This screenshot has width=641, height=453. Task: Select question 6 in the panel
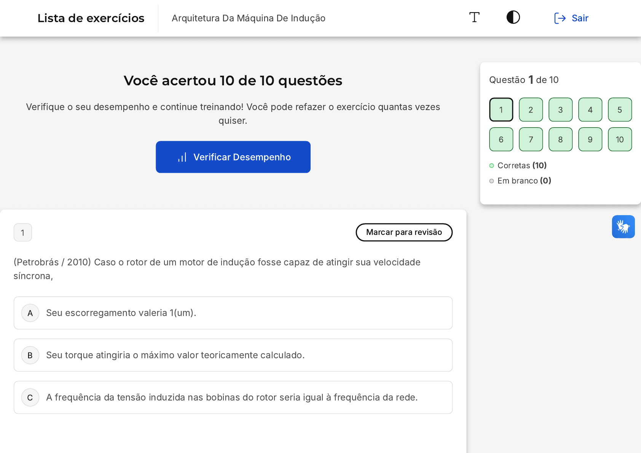point(501,139)
